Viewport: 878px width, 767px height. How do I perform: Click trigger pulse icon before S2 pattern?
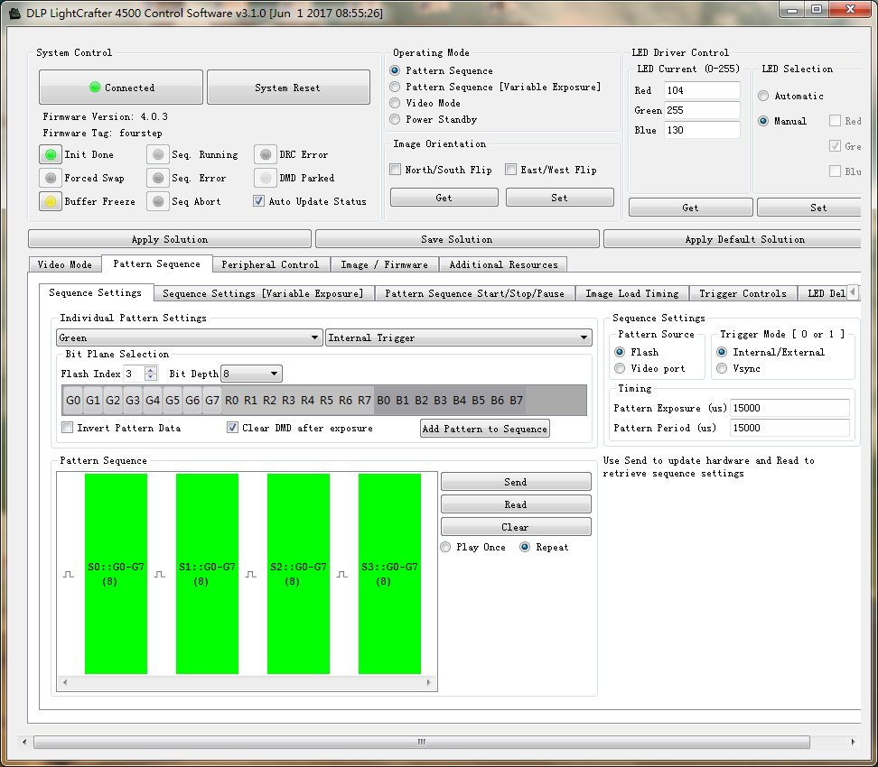[251, 575]
